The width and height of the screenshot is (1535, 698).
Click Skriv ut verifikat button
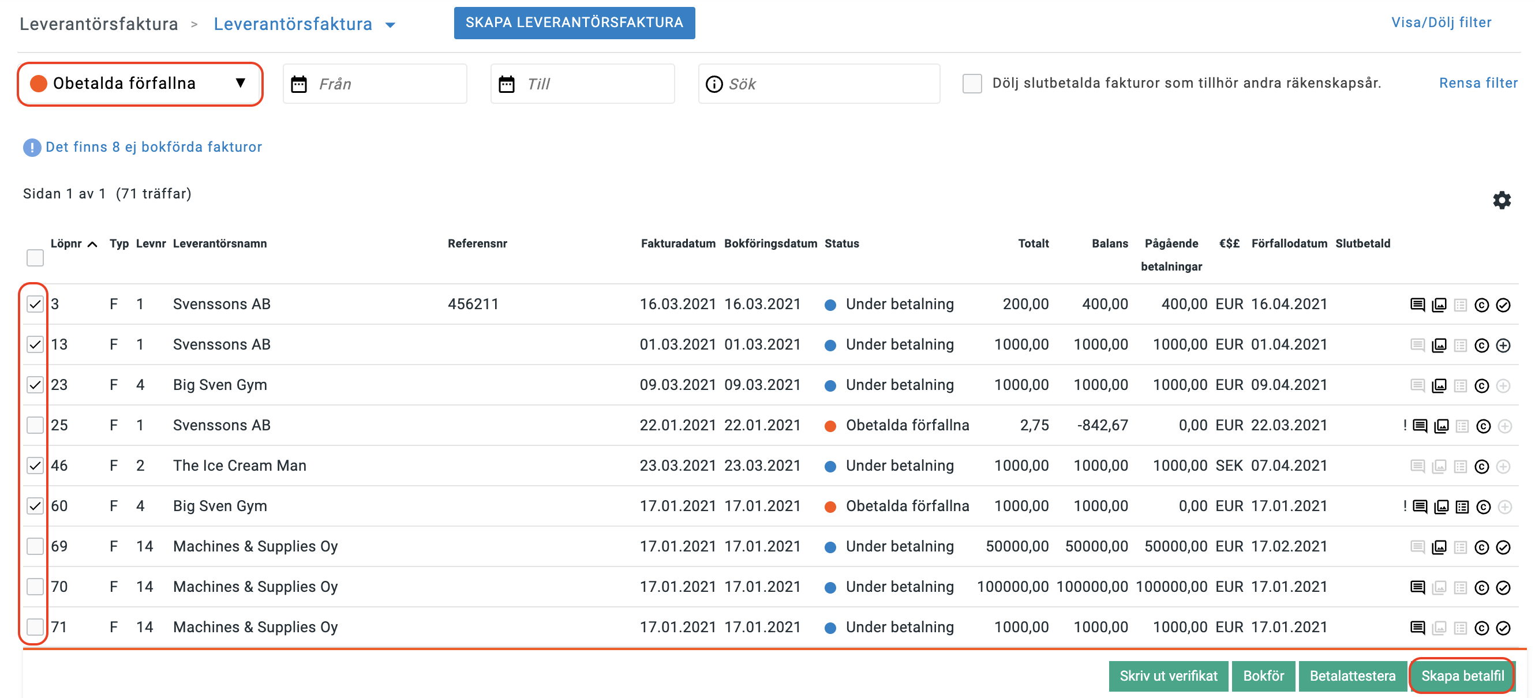1168,676
